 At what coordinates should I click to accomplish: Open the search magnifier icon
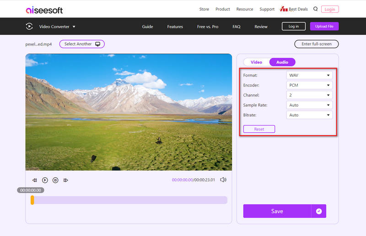[x=315, y=9]
